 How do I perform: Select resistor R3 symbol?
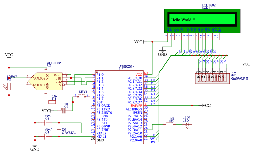pos(169,124)
